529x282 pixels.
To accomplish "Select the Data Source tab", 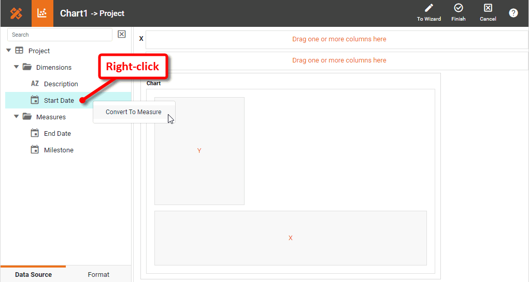I will point(33,274).
